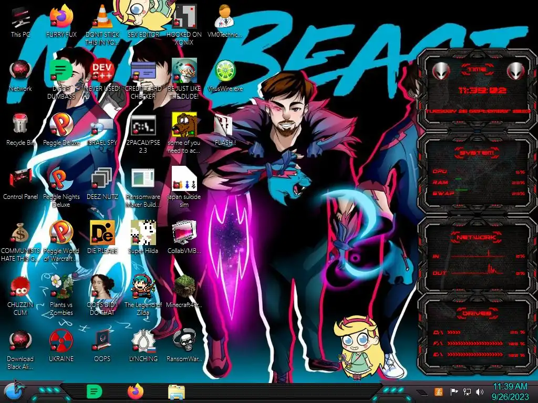Click the network tray icon
The width and height of the screenshot is (538, 403).
(467, 391)
